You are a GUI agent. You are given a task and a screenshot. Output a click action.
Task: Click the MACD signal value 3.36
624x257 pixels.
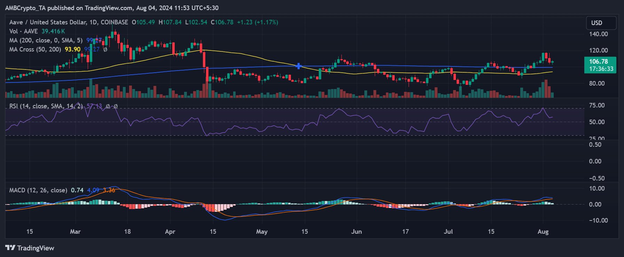pos(109,190)
